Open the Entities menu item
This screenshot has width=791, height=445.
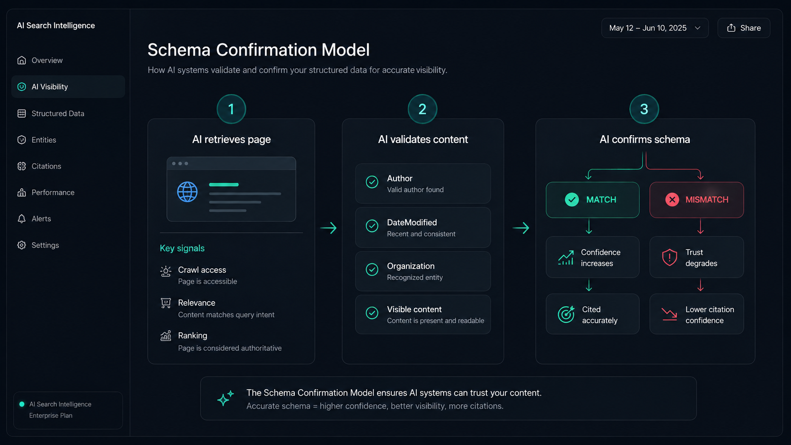coord(68,140)
